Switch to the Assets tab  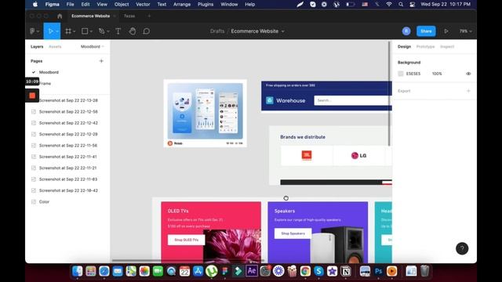point(55,46)
